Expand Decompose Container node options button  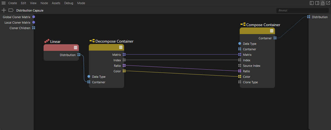click(x=121, y=47)
